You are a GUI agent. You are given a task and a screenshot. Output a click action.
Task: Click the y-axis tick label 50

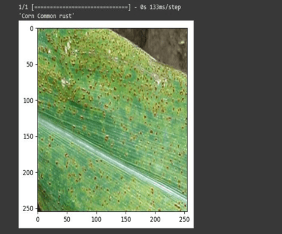pyautogui.click(x=30, y=64)
